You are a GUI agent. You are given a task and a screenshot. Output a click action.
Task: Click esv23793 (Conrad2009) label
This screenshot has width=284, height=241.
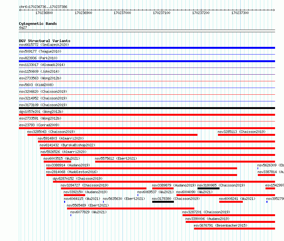[x=39, y=125]
